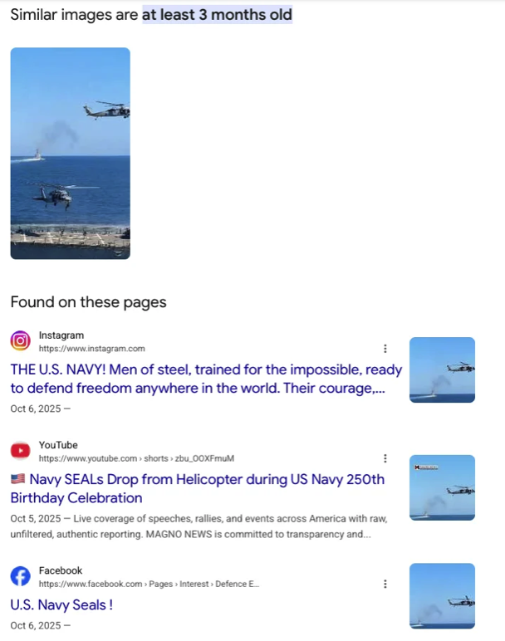Viewport: 505px width, 641px height.
Task: Open thumbnail beside Facebook result
Action: click(x=442, y=595)
